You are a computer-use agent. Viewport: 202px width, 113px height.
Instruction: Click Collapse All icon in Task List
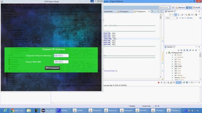(x=192, y=15)
